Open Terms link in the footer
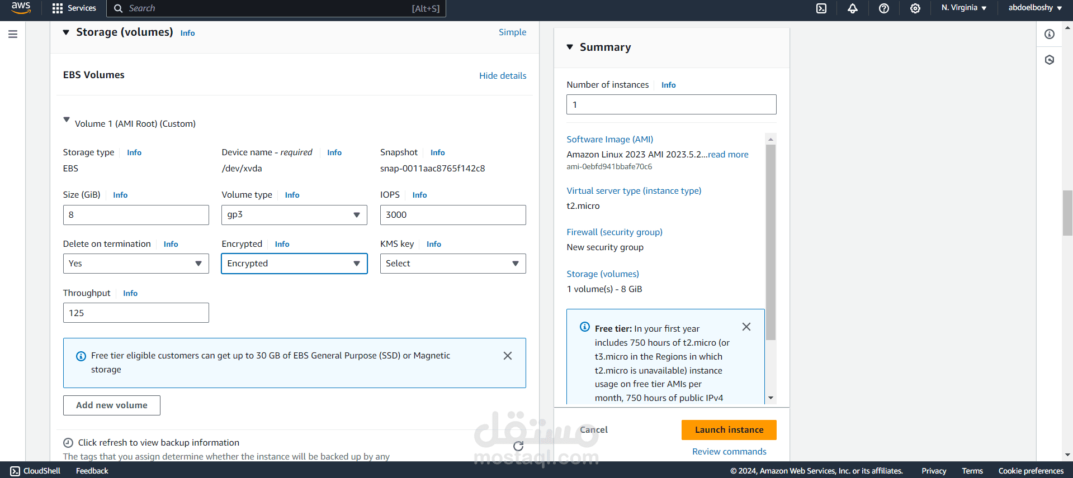Viewport: 1073px width, 478px height. [x=972, y=471]
